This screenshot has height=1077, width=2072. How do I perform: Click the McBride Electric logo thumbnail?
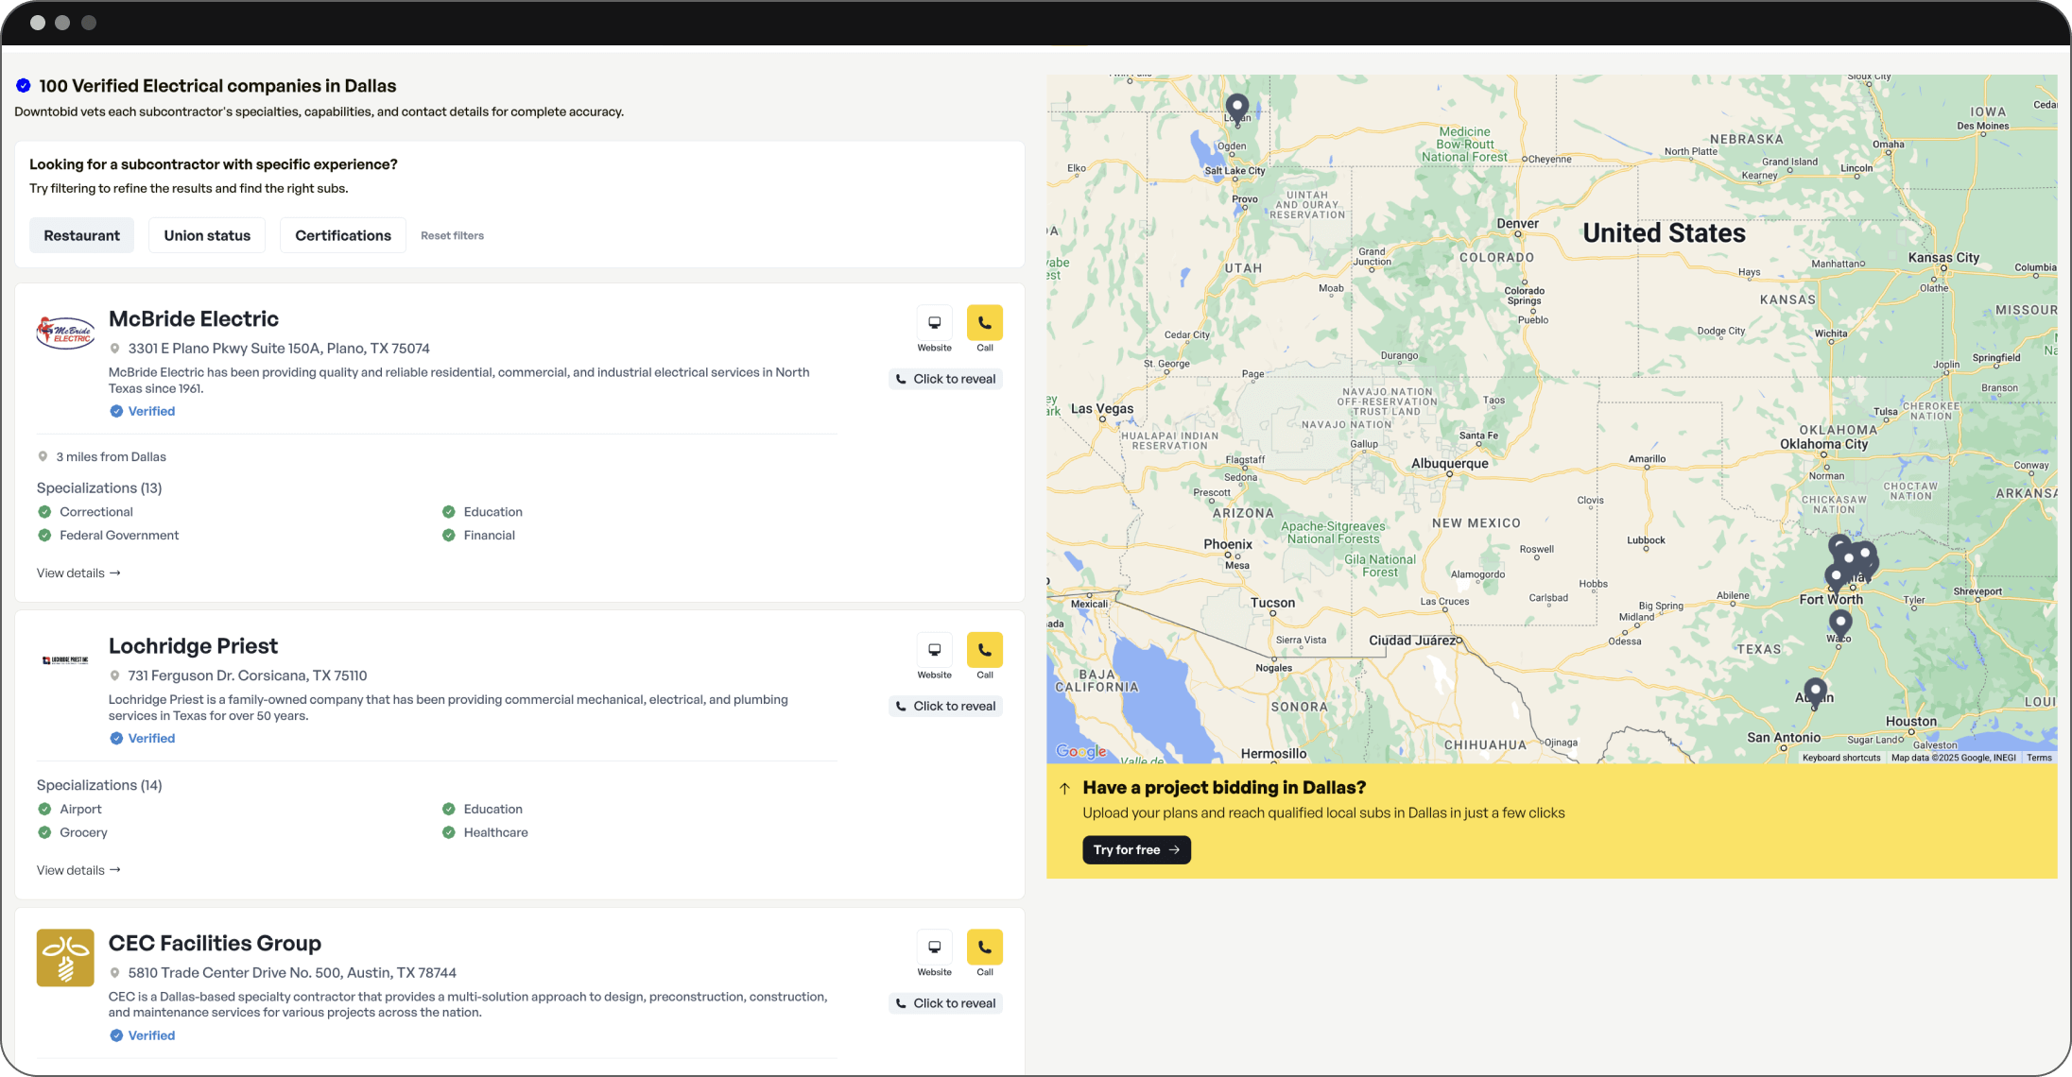pos(65,333)
